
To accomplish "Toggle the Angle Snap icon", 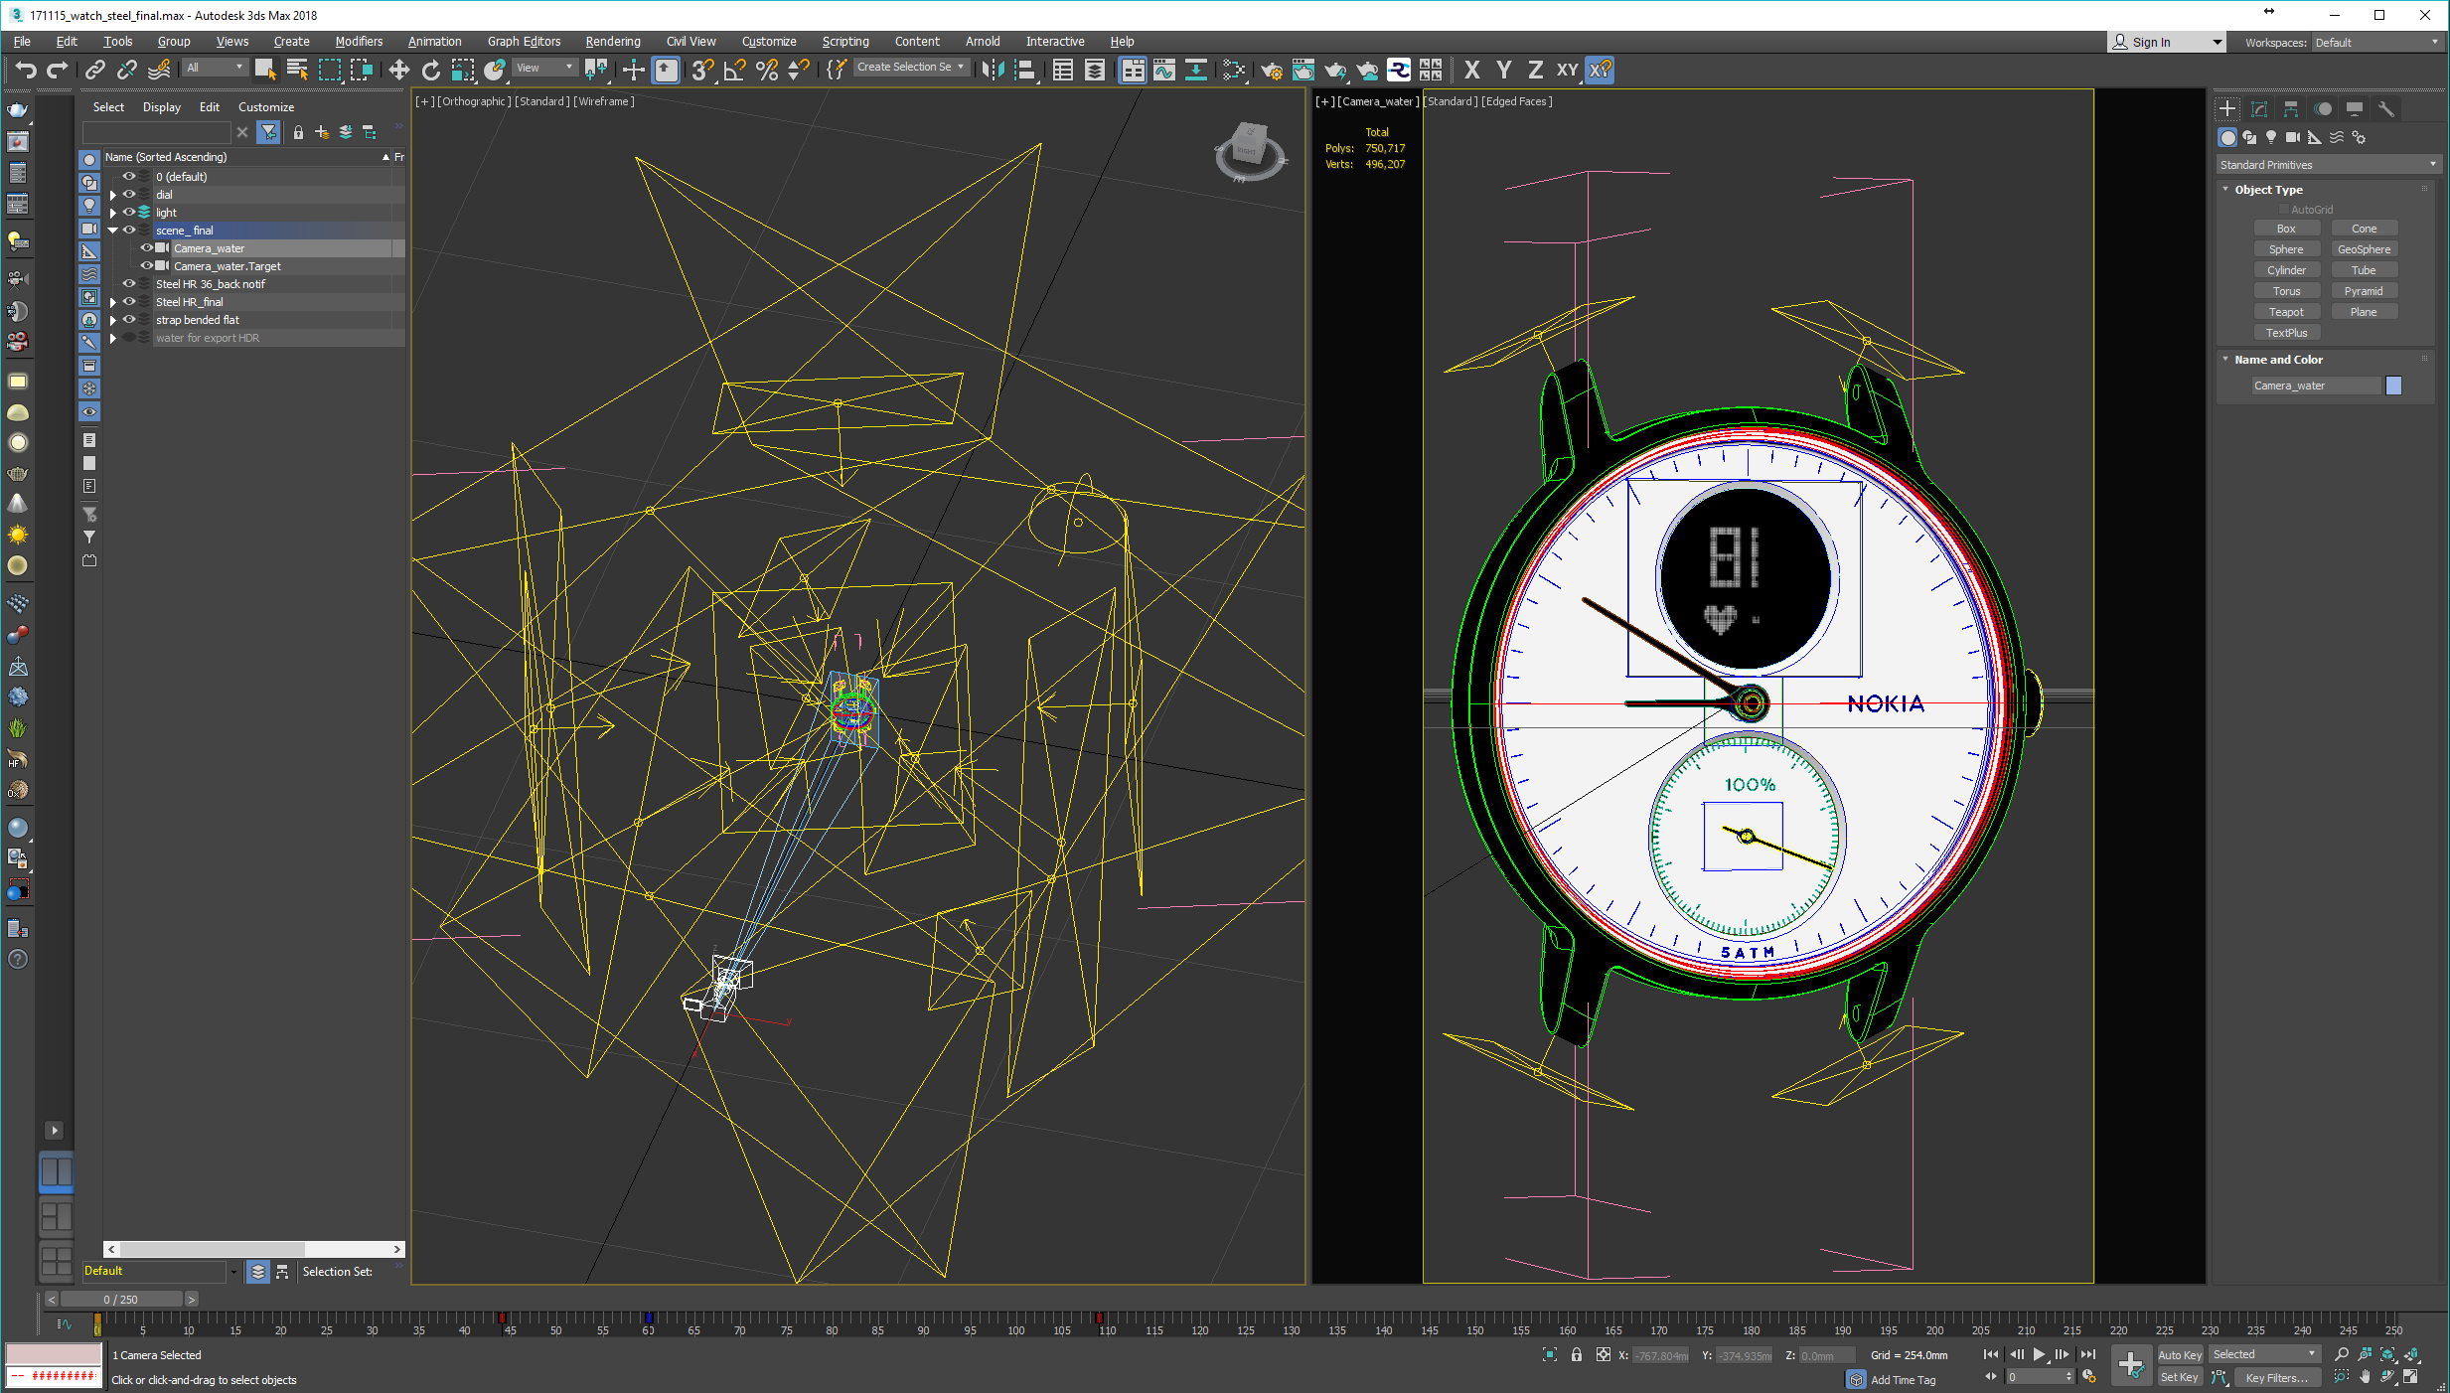I will [735, 70].
